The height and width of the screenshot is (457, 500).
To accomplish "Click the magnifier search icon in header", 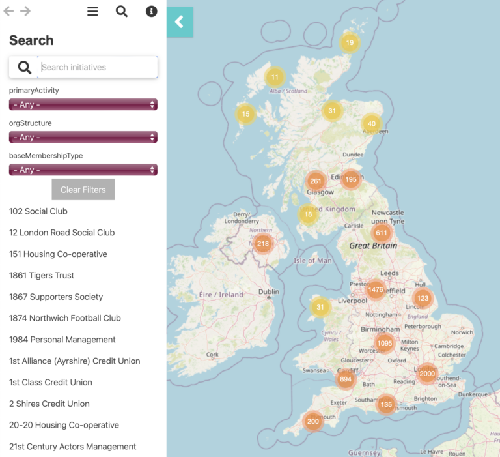I will pyautogui.click(x=122, y=11).
